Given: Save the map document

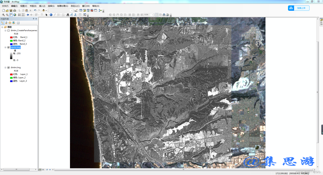Looking at the screenshot, I should coord(11,10).
